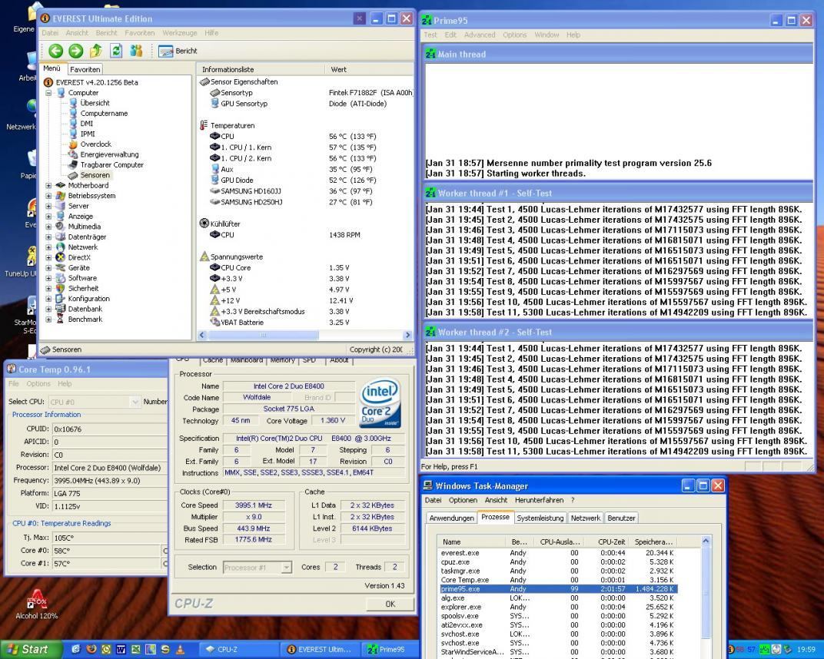The height and width of the screenshot is (659, 824).
Task: Open Datei menu in EVEREST
Action: tap(50, 32)
